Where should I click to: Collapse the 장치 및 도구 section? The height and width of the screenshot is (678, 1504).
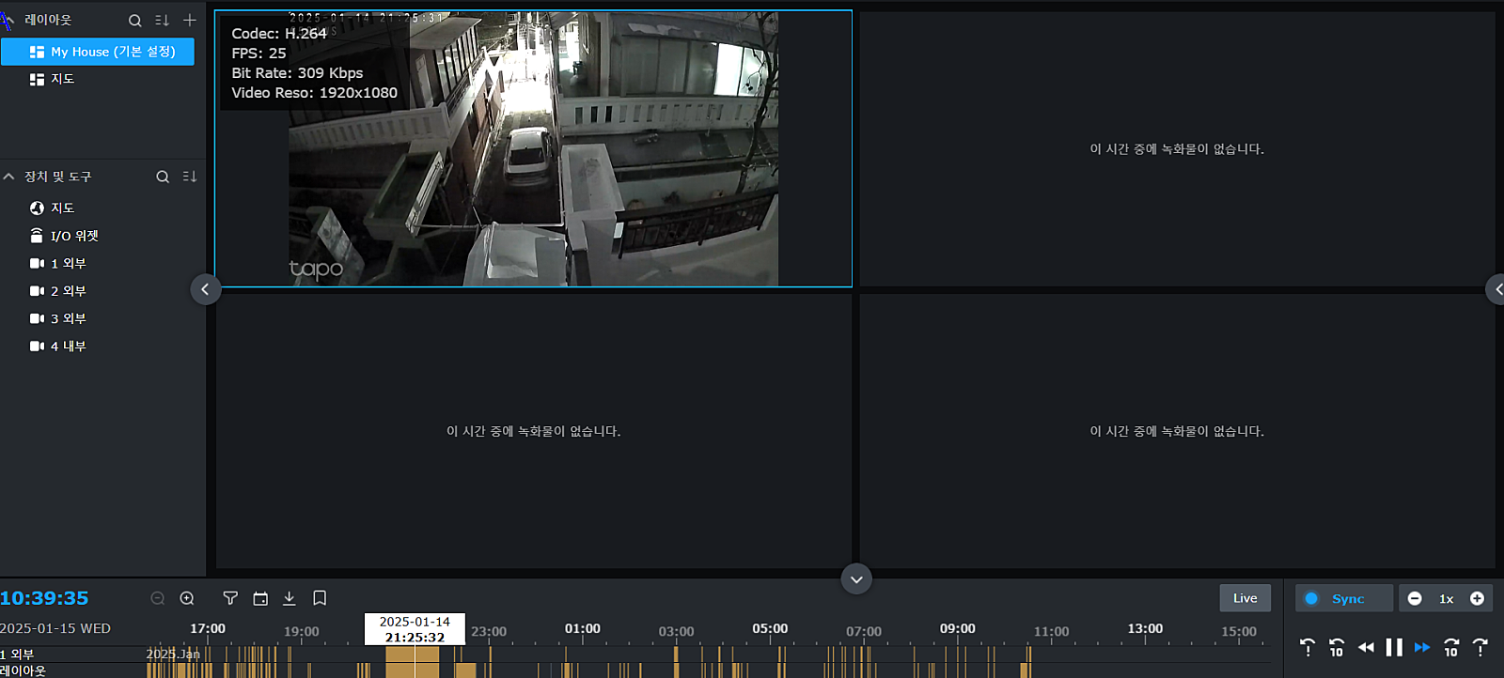tap(9, 177)
